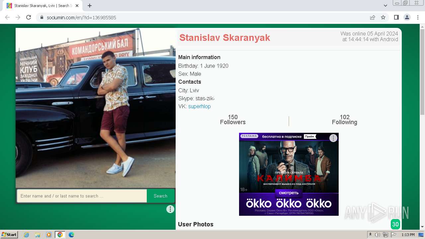425x239 pixels.
Task: Click the Was online 05 April 2024 status
Action: (x=369, y=37)
